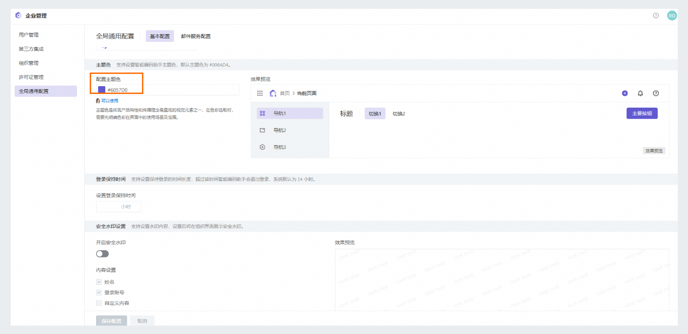Screen dimensions: 688x334
Task: Click the 主要按钮 button in the preview
Action: point(642,113)
